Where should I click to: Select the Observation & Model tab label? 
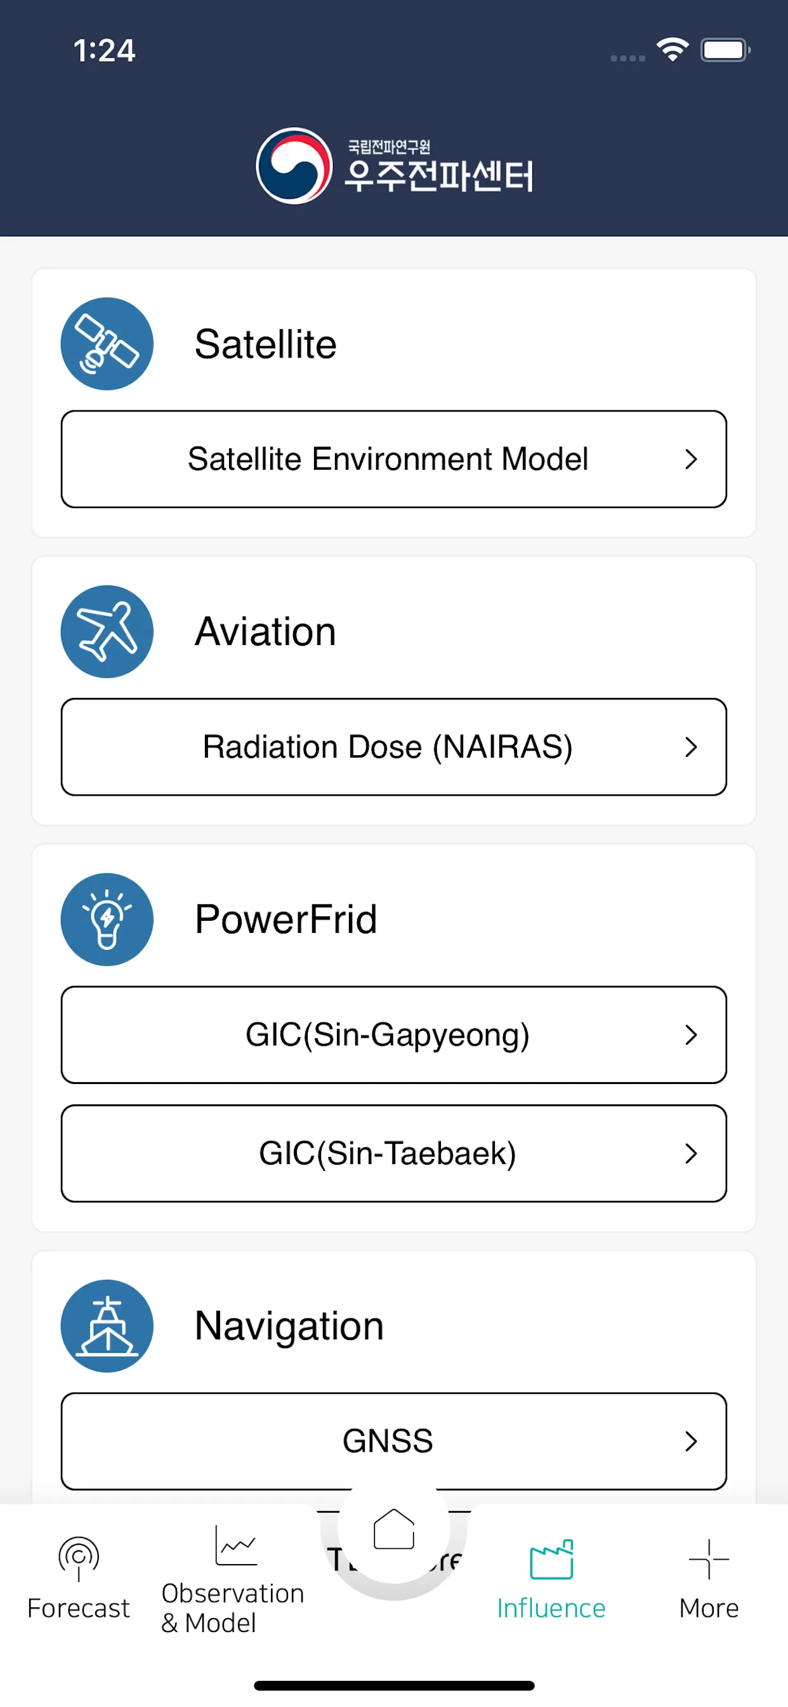(232, 1607)
